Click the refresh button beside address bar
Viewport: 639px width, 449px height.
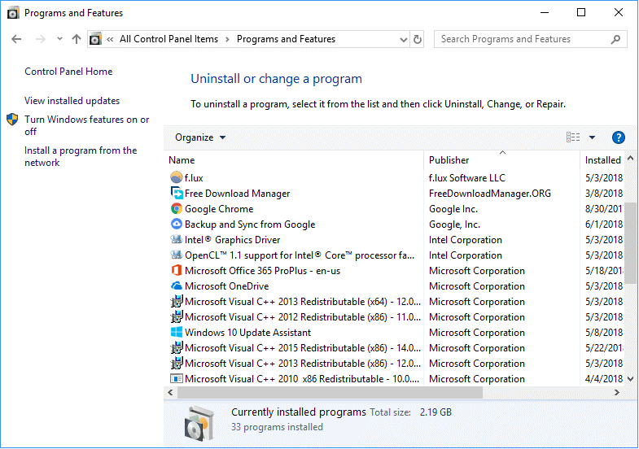418,39
